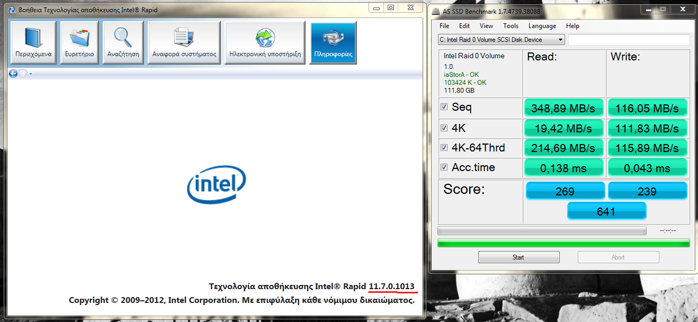This screenshot has width=698, height=322.
Task: Click Seq read result 348,89 MB/s
Action: (x=564, y=109)
